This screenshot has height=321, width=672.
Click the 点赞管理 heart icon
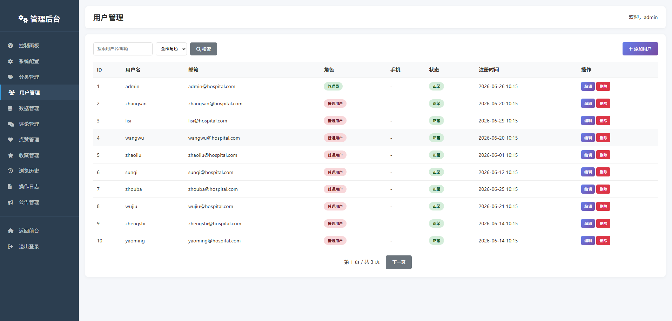(x=11, y=140)
